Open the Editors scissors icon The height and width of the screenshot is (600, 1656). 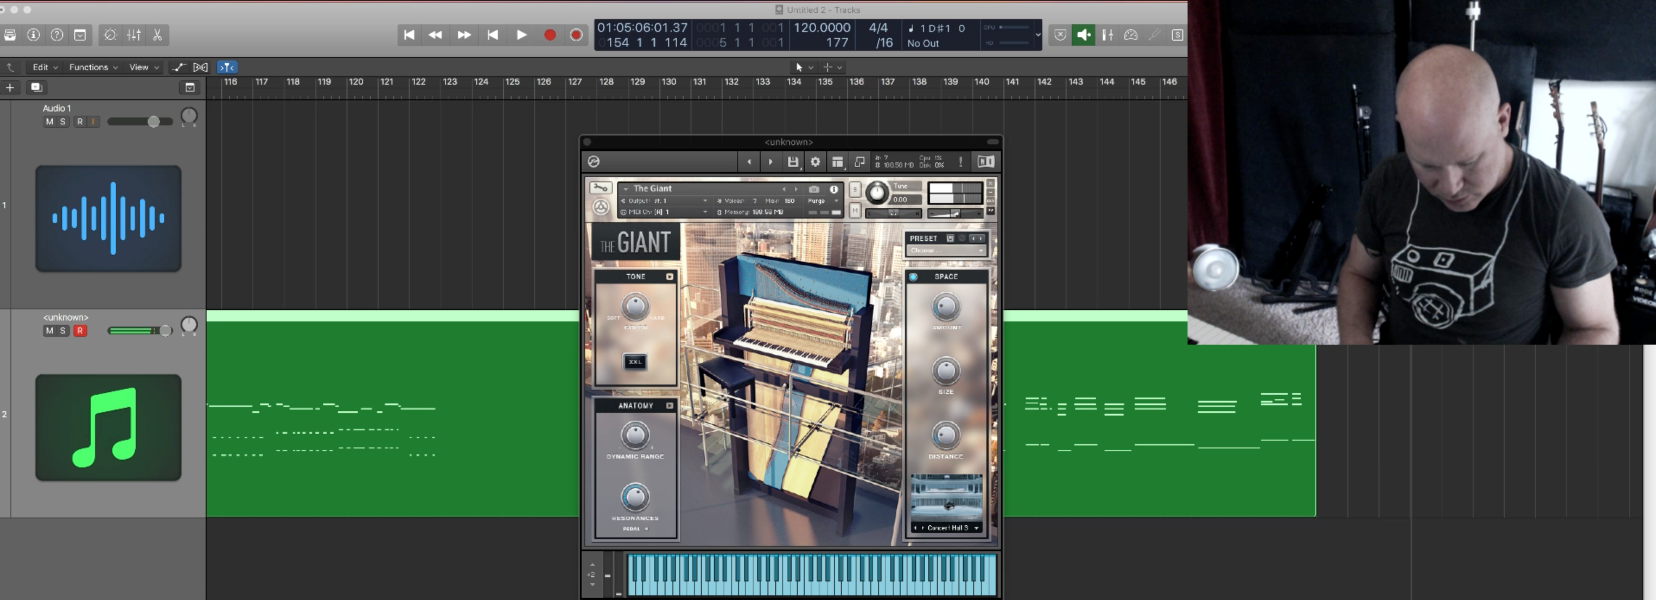(157, 35)
